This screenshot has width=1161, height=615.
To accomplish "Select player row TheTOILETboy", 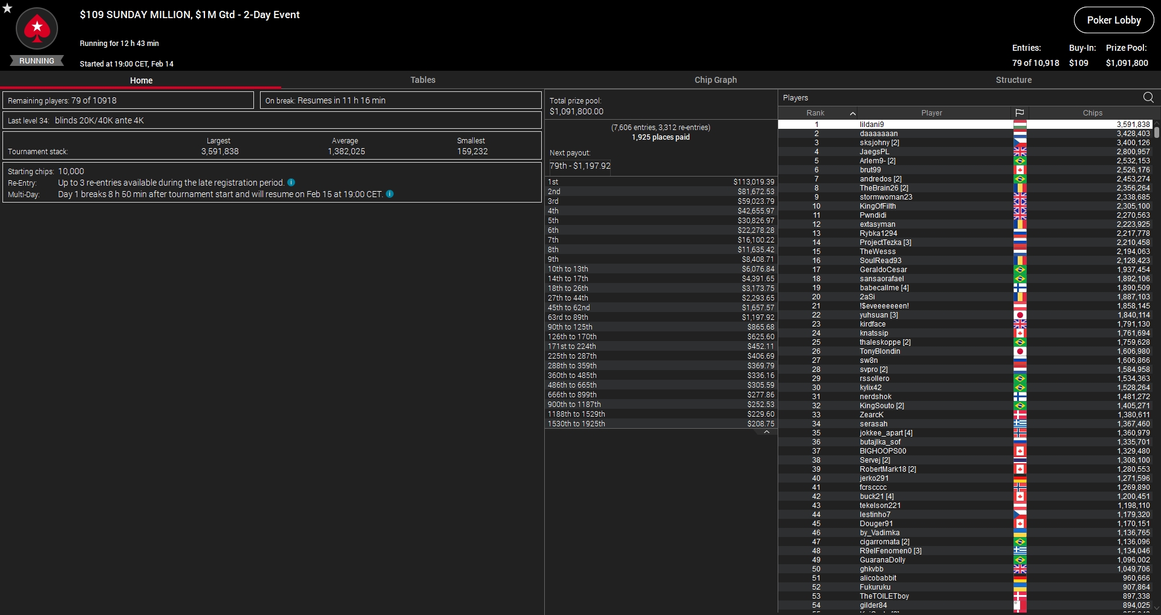I will (x=965, y=596).
